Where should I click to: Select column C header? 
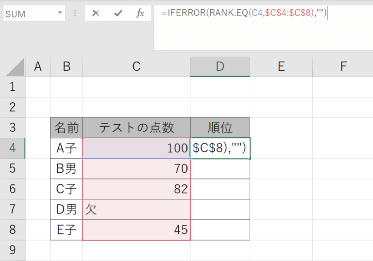[x=136, y=66]
